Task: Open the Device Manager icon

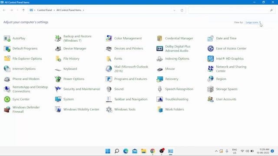Action: coord(58,49)
